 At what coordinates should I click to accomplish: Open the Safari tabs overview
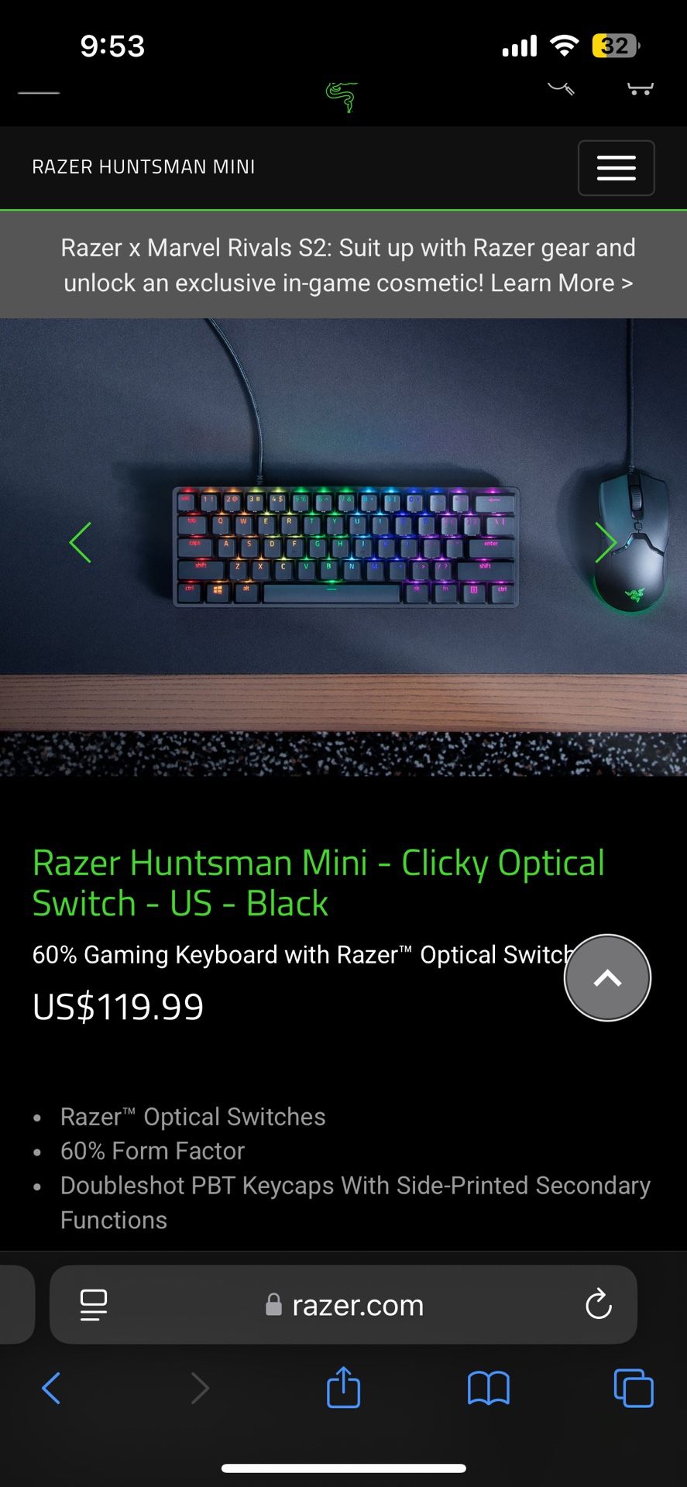pos(633,1388)
